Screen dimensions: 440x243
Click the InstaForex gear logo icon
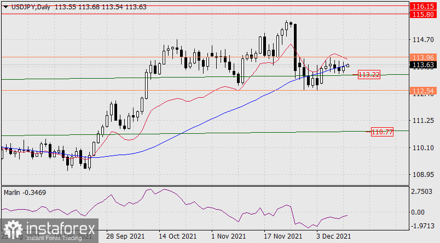[12, 230]
